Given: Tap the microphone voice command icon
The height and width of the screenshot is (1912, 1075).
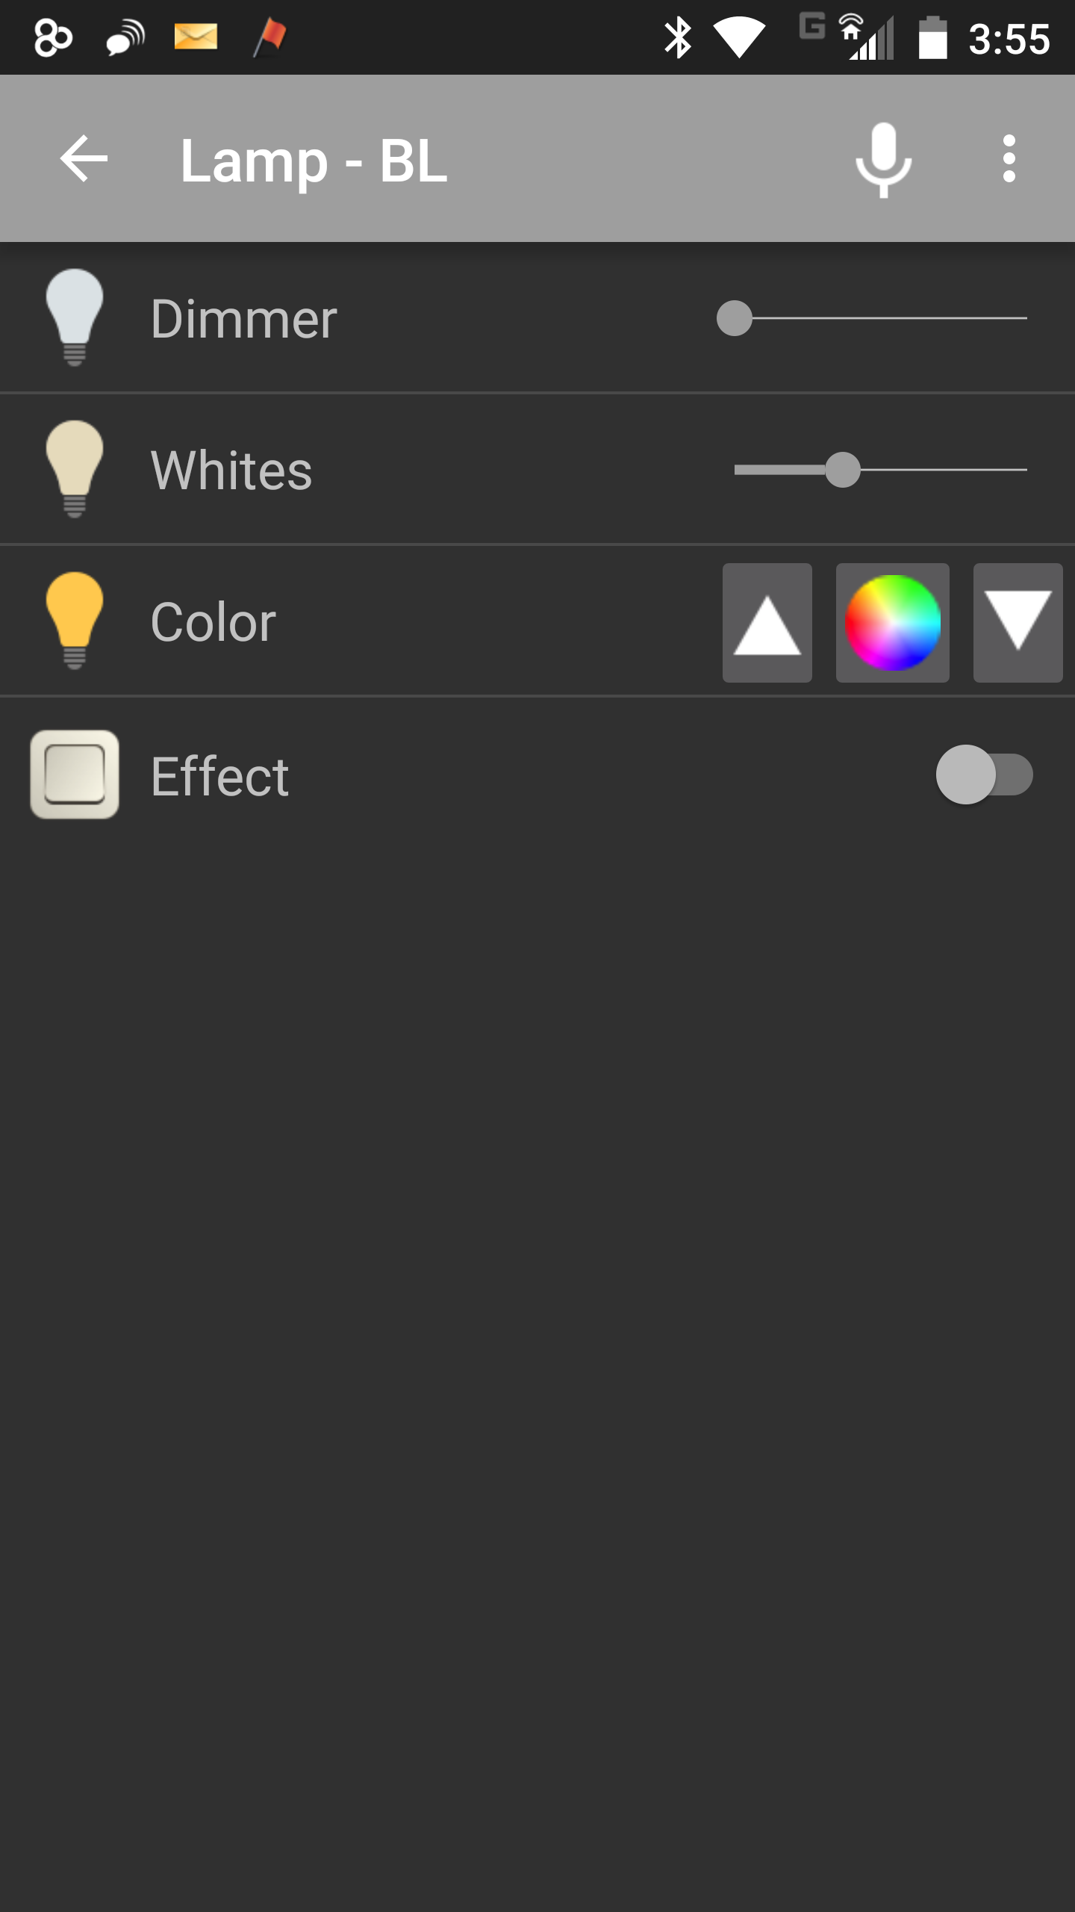Looking at the screenshot, I should pos(883,159).
